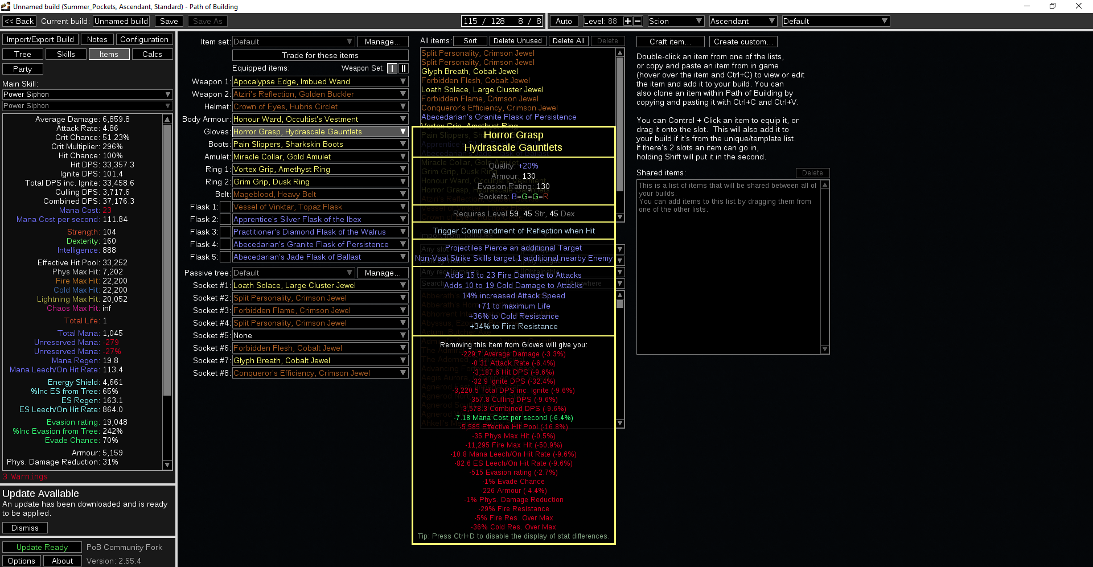
Task: Increase character level with plus button
Action: coord(628,21)
